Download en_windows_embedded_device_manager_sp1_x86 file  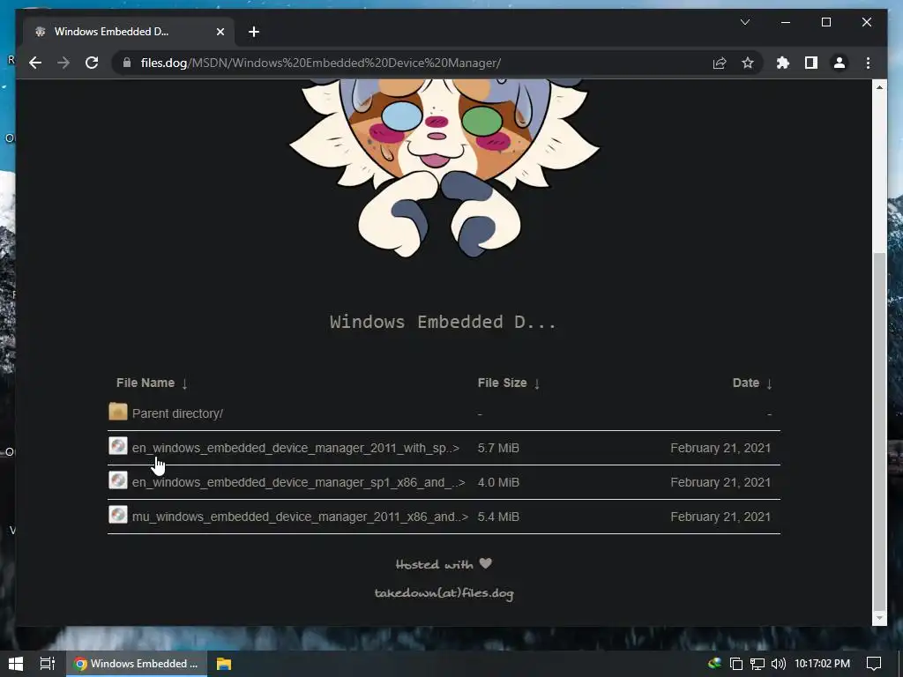[x=298, y=482]
